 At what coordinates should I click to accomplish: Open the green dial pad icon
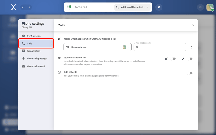point(69,7)
